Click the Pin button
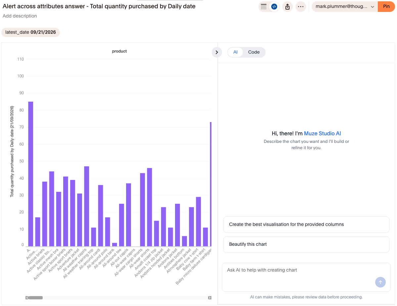Image resolution: width=397 pixels, height=306 pixels. tap(386, 7)
